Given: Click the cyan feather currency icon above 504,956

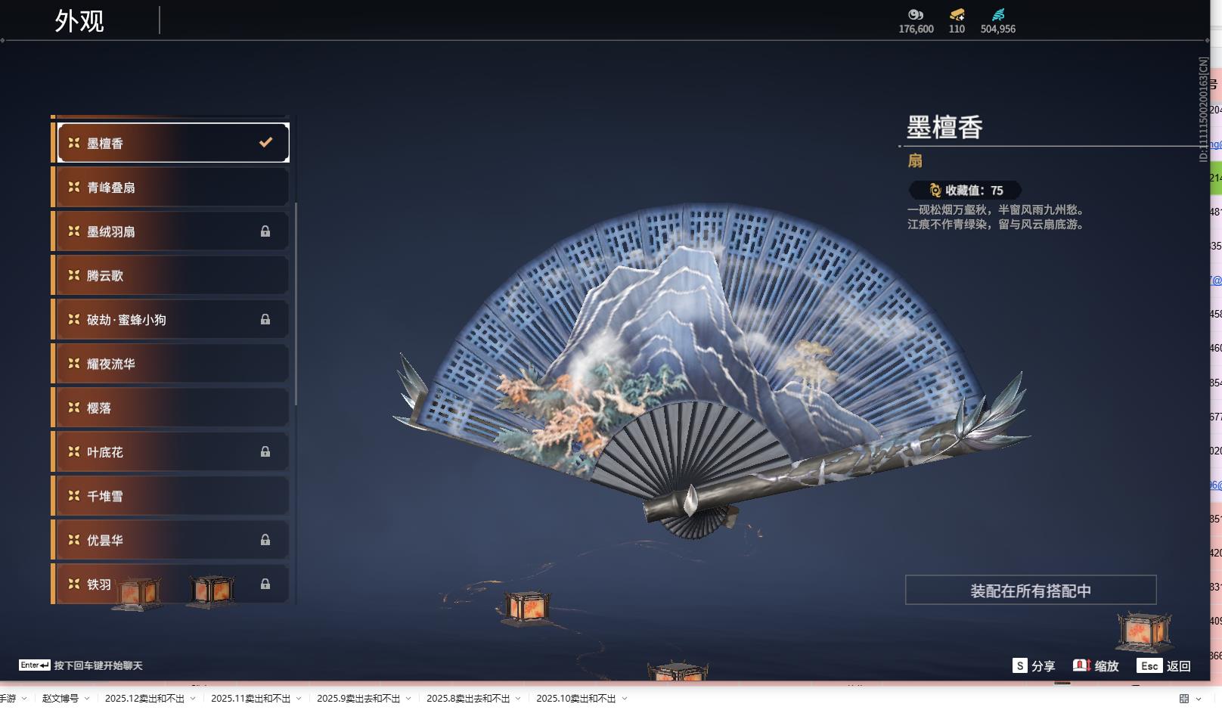Looking at the screenshot, I should click(x=998, y=14).
